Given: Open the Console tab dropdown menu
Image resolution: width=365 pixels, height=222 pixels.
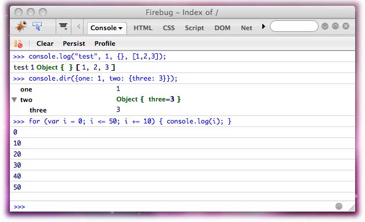Looking at the screenshot, I should click(x=107, y=28).
